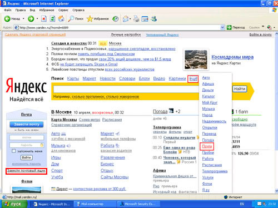This screenshot has height=208, width=278.
Task: Switch to Microsoft Security Essentials taskbar item
Action: point(138,204)
